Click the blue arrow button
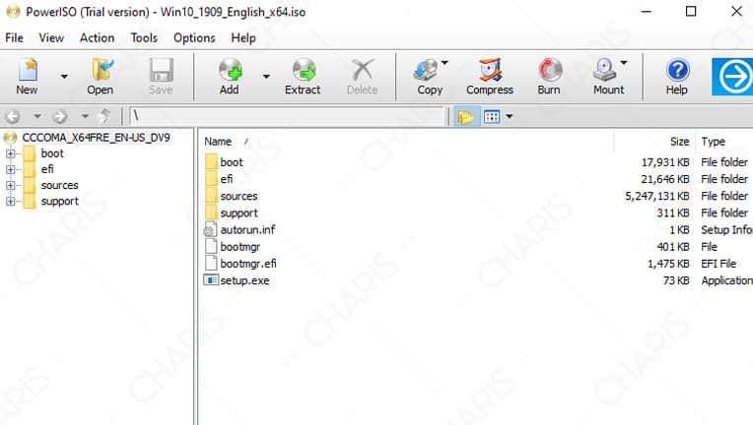 point(733,77)
